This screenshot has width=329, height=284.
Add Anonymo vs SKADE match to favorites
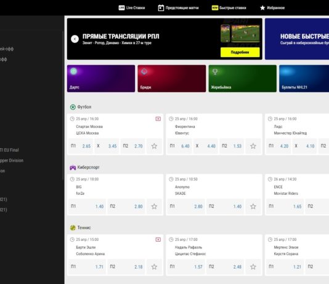point(253,207)
